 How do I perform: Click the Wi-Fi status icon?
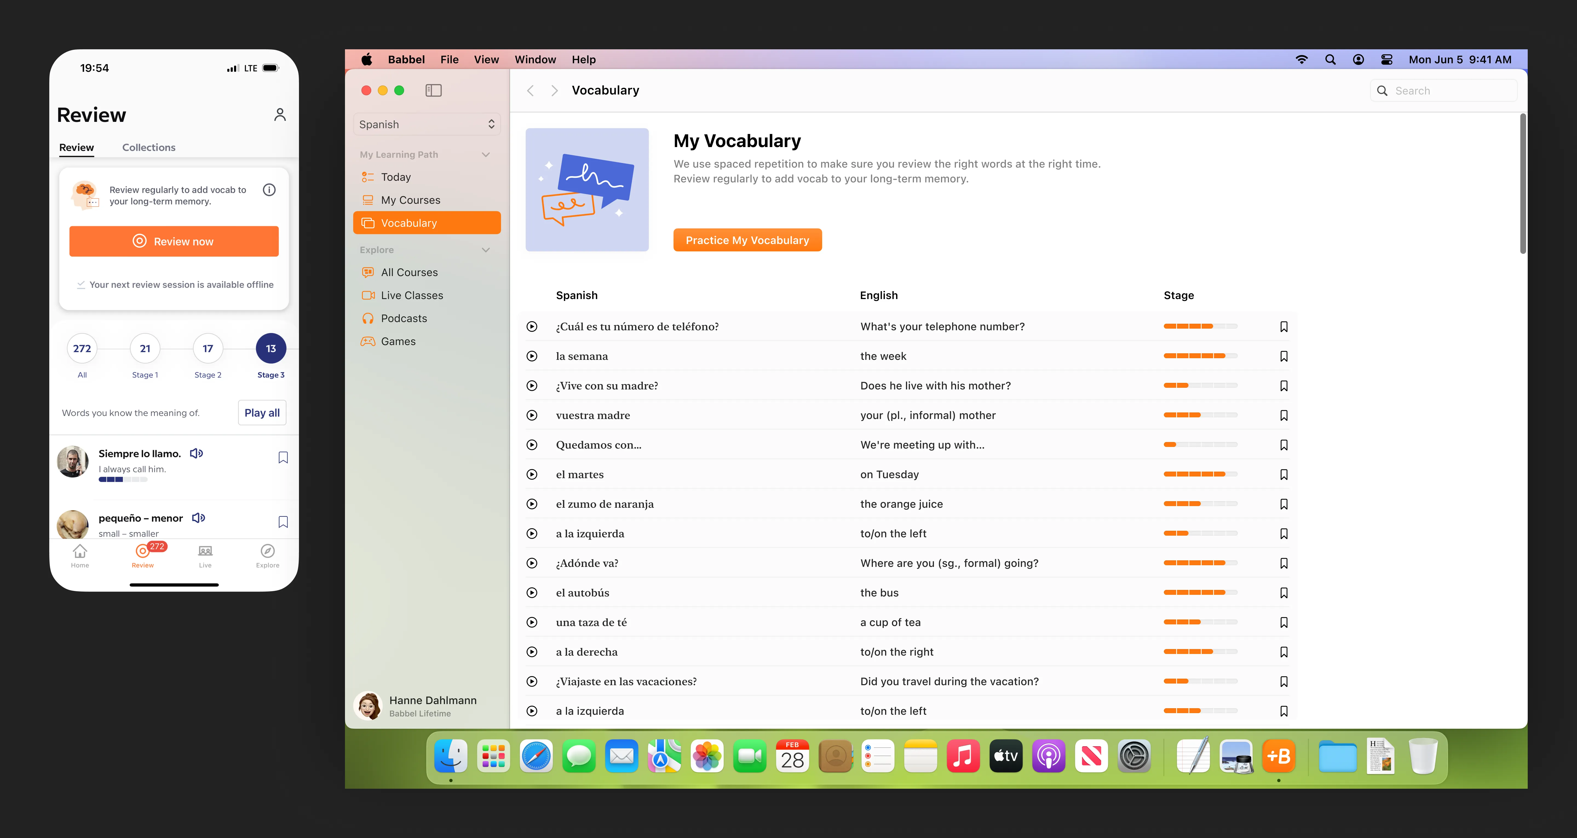click(1302, 59)
